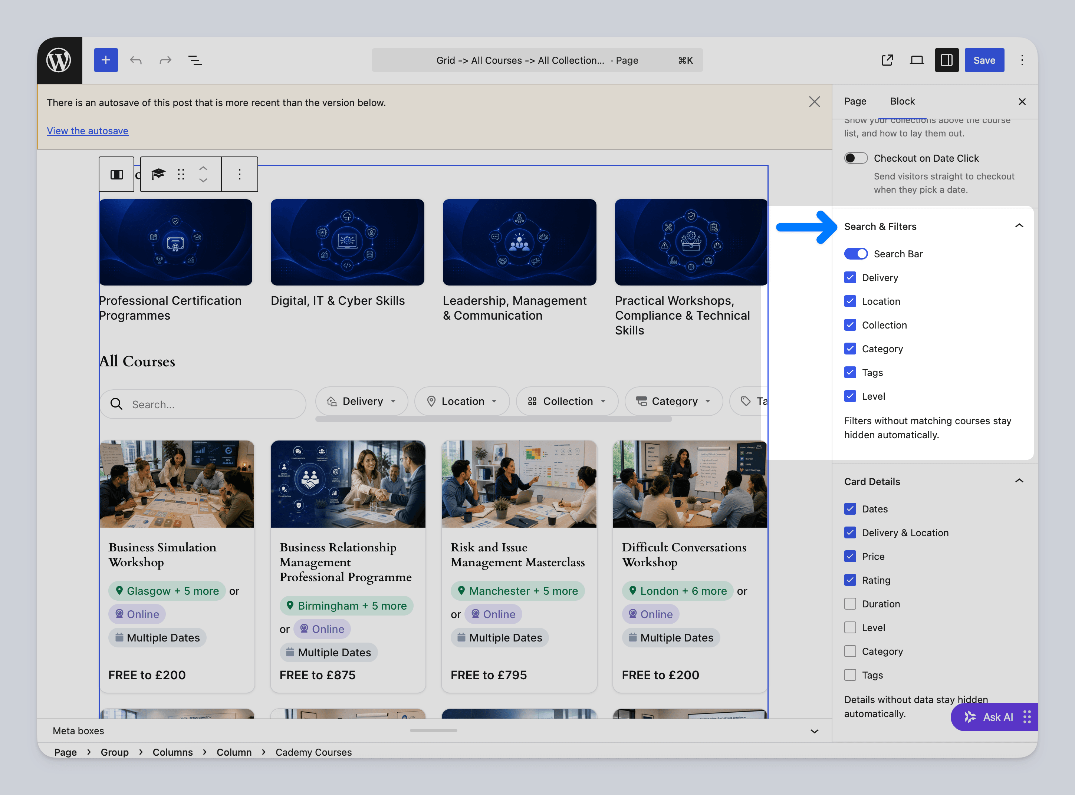Select Cademy Courses in the breadcrumb
1075x795 pixels.
313,752
